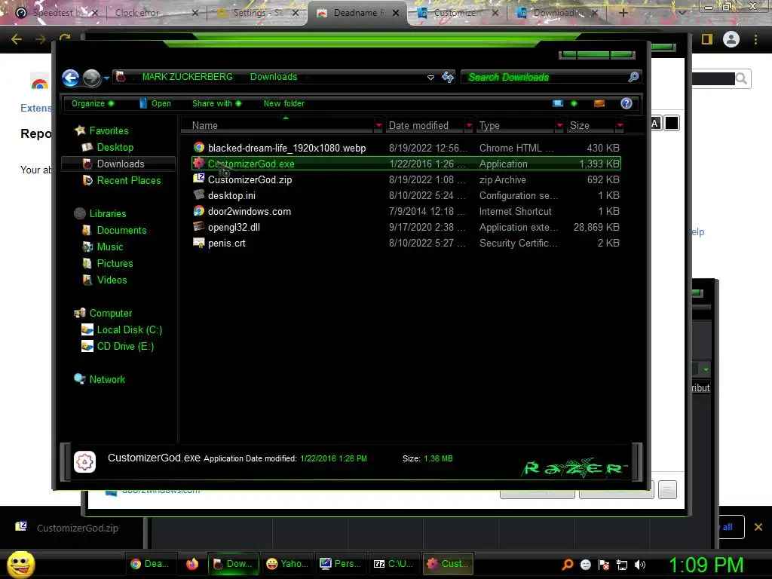The image size is (772, 579).
Task: Sort by Type column header
Action: click(515, 126)
